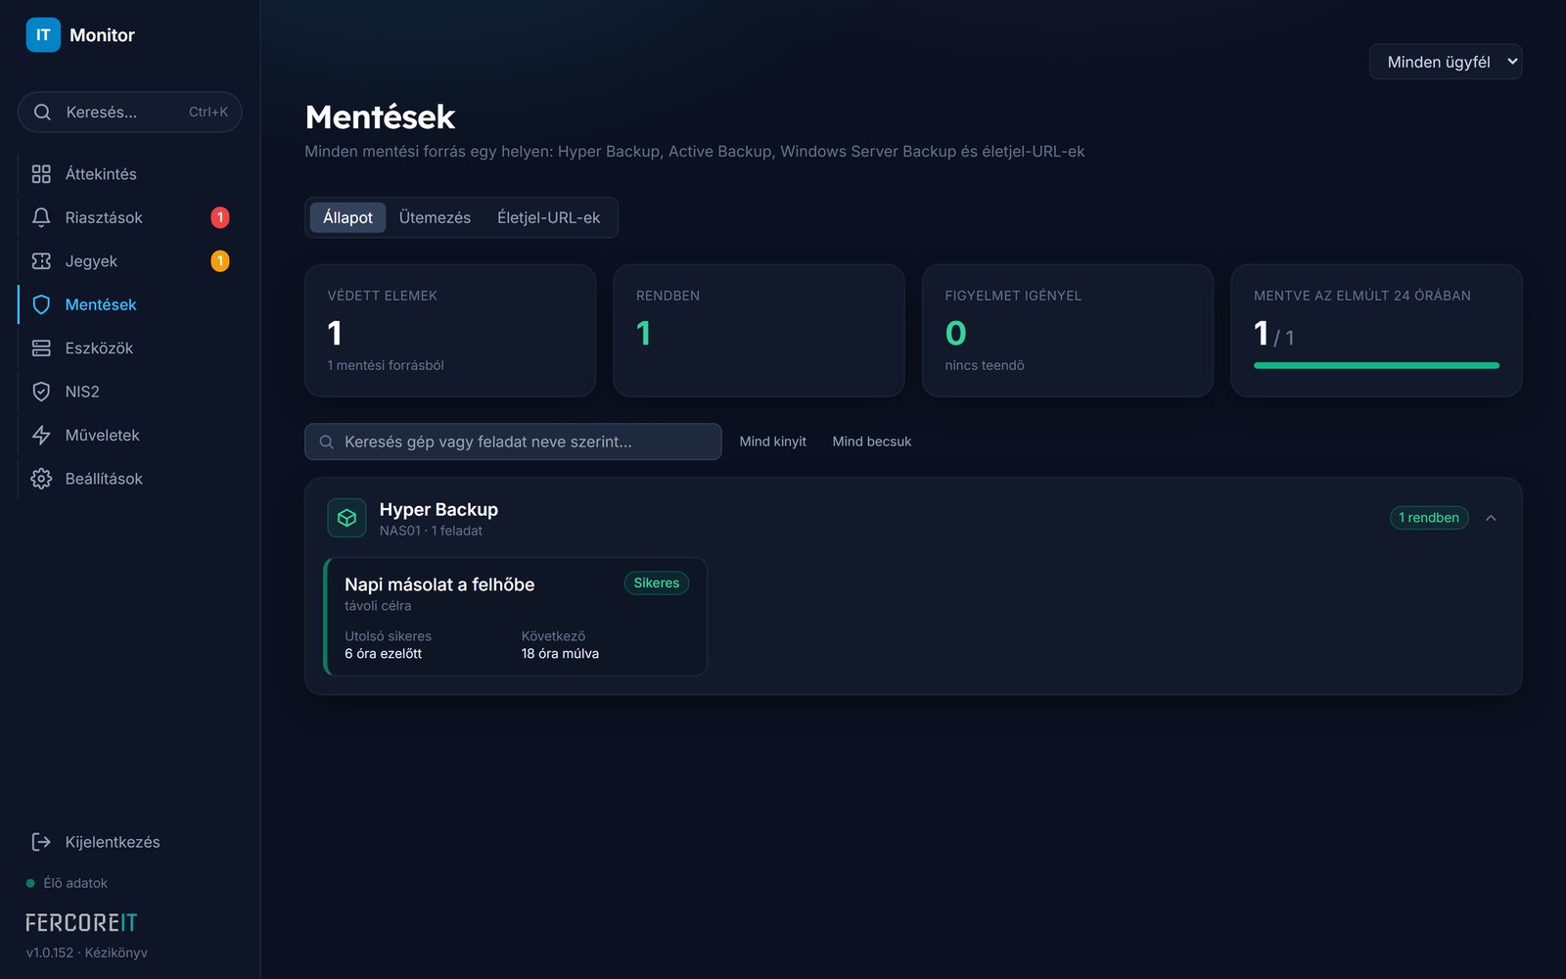Click the 24-hour backup progress bar

(x=1376, y=365)
